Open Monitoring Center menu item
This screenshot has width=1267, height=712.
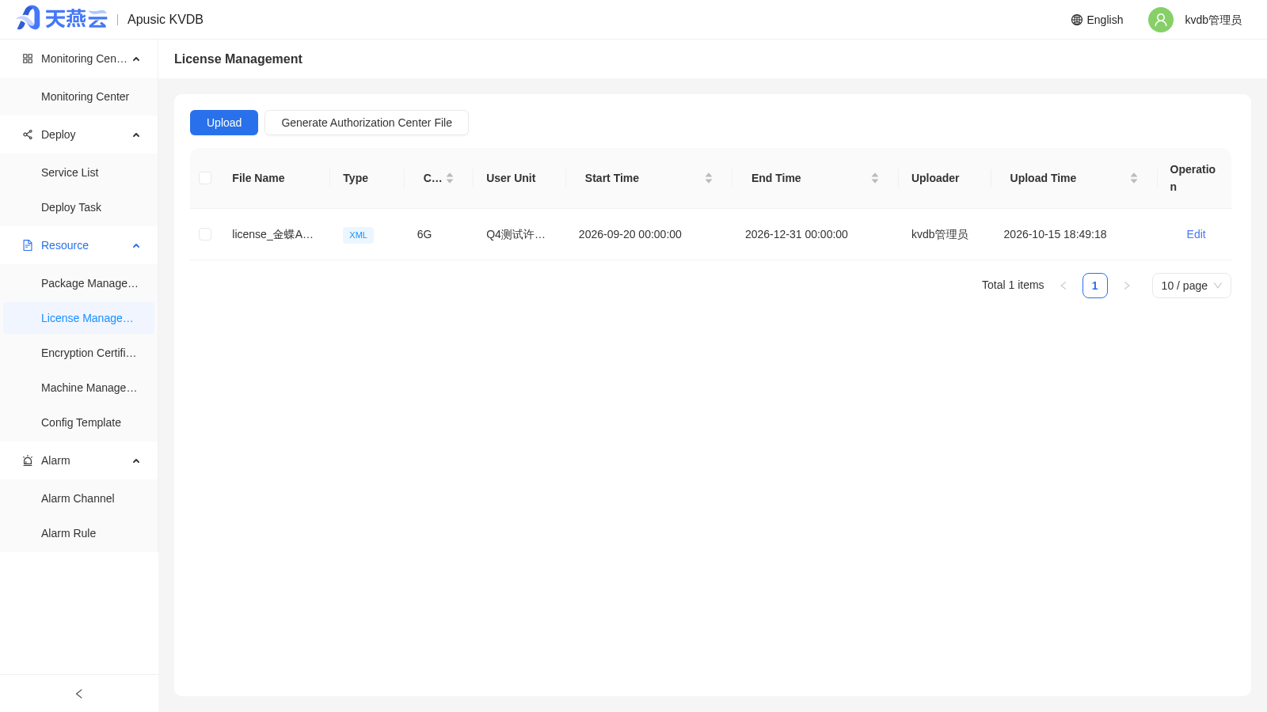tap(79, 97)
